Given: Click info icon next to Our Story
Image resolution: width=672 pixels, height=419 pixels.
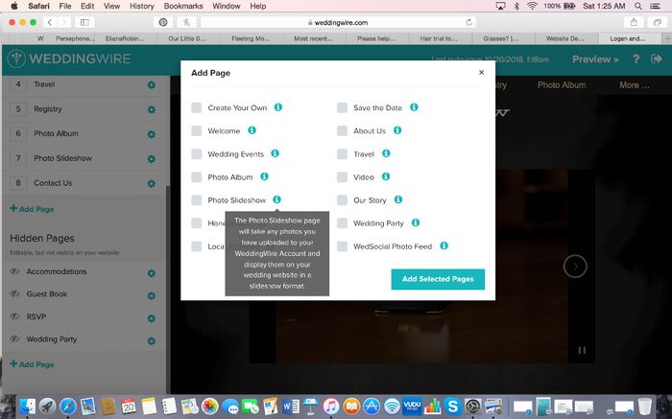Looking at the screenshot, I should [397, 200].
